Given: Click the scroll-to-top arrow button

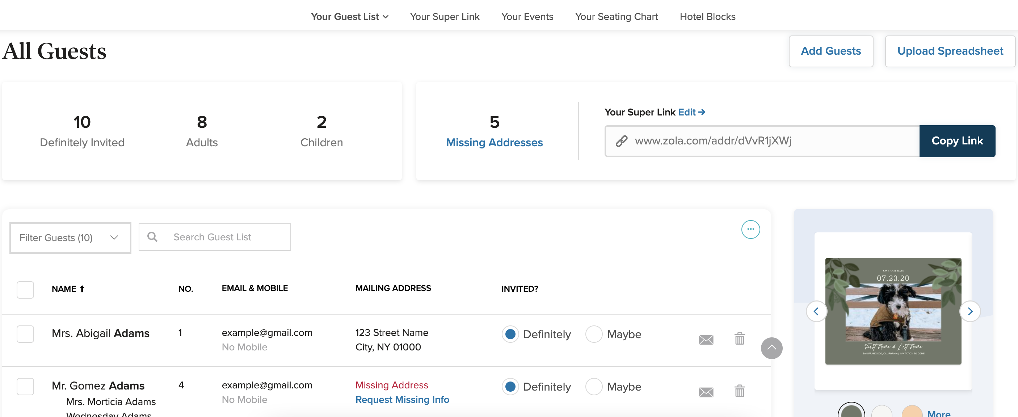Looking at the screenshot, I should tap(771, 348).
